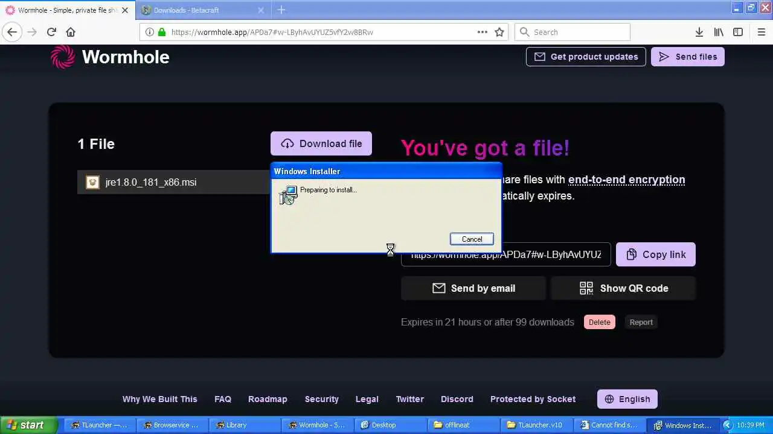Open Why We Built This link
Screen dimensions: 773x434
(x=159, y=399)
